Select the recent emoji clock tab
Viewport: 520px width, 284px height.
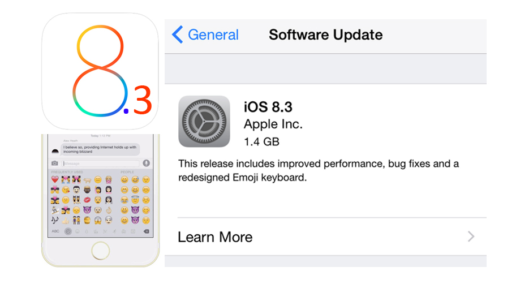68,231
